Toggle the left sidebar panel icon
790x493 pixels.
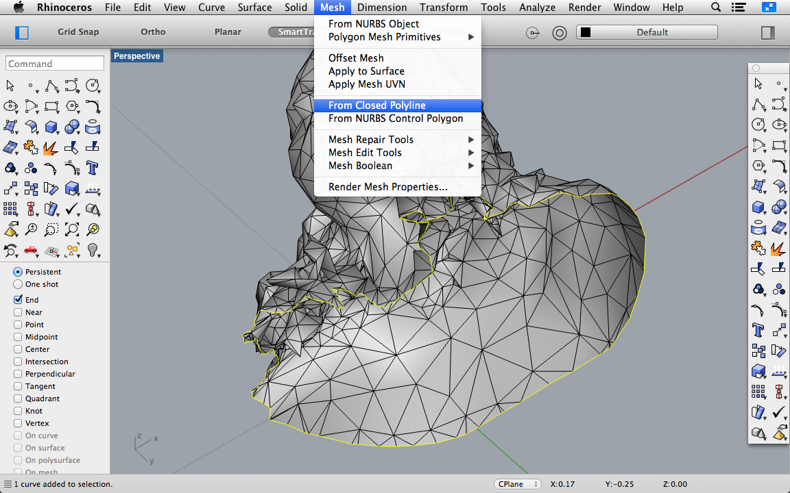click(x=22, y=32)
